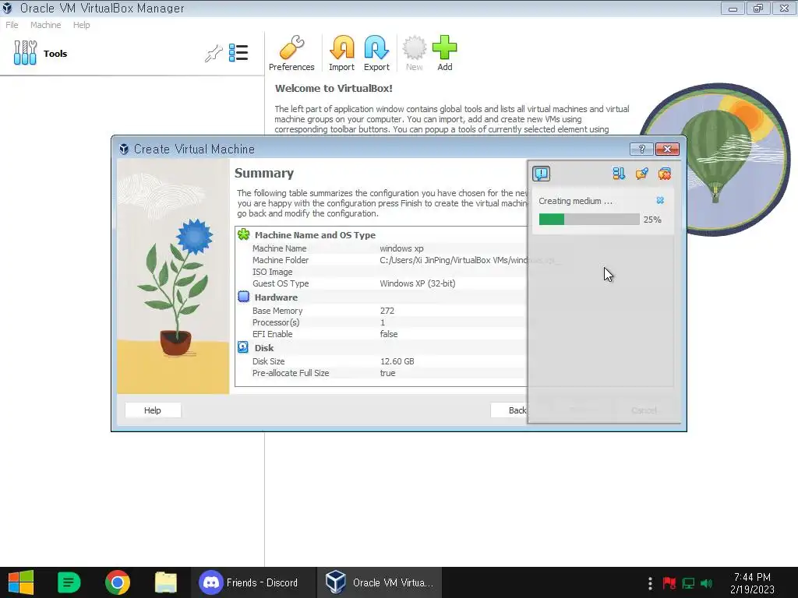Close the Create Virtual Machine dialog
Image resolution: width=798 pixels, height=598 pixels.
(x=667, y=149)
